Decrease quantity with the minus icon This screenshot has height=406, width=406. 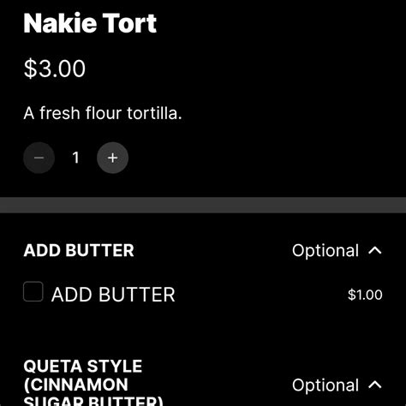(x=39, y=158)
